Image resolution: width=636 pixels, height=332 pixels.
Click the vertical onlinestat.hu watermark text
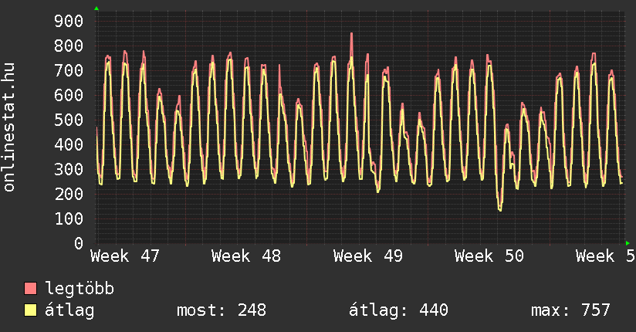pos(9,127)
